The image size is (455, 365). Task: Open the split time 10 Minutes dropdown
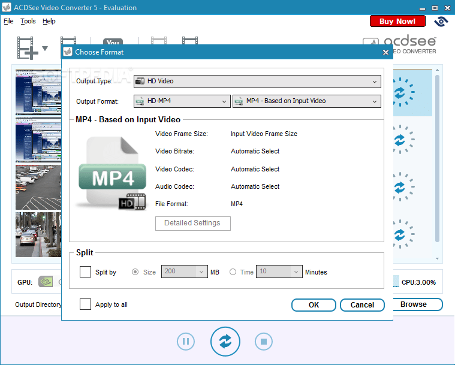279,272
